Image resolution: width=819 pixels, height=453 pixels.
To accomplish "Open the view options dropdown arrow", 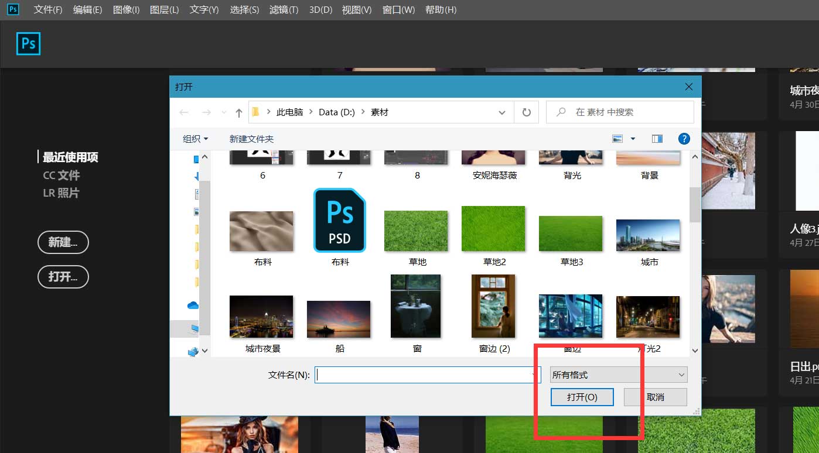I will (x=633, y=139).
